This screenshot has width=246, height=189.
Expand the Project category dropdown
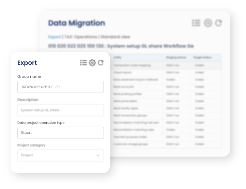click(60, 155)
